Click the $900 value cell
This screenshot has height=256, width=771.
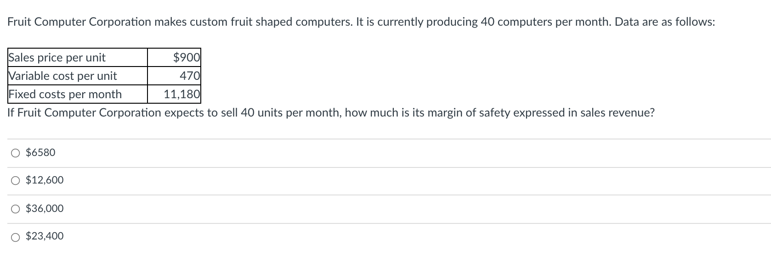(174, 57)
